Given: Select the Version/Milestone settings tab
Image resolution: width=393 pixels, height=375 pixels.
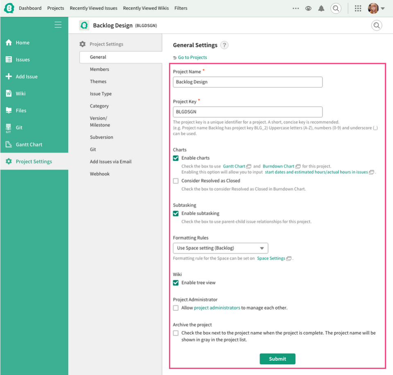Looking at the screenshot, I should 100,122.
